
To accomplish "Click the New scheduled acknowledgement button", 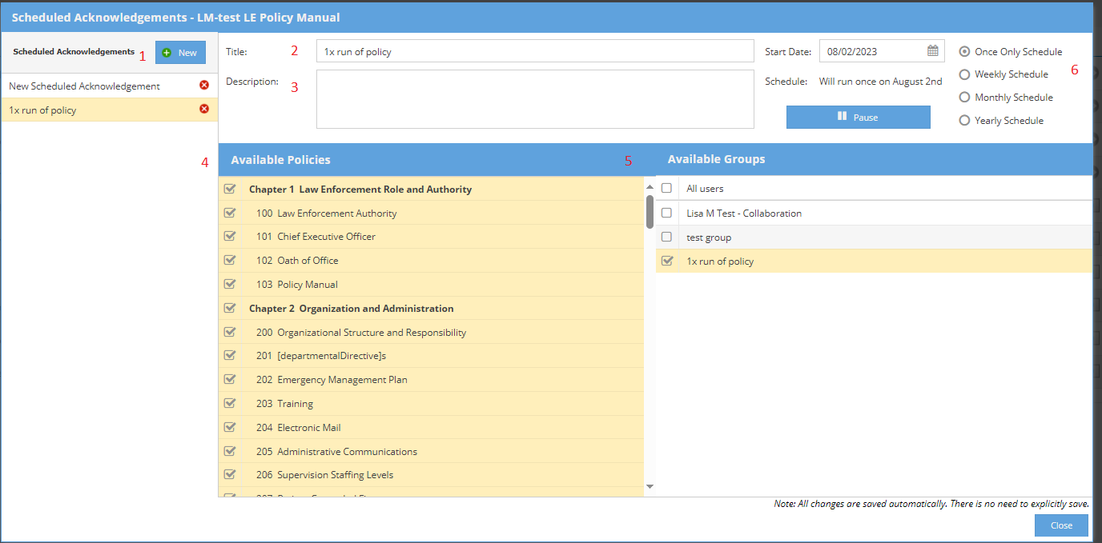I will [x=180, y=53].
